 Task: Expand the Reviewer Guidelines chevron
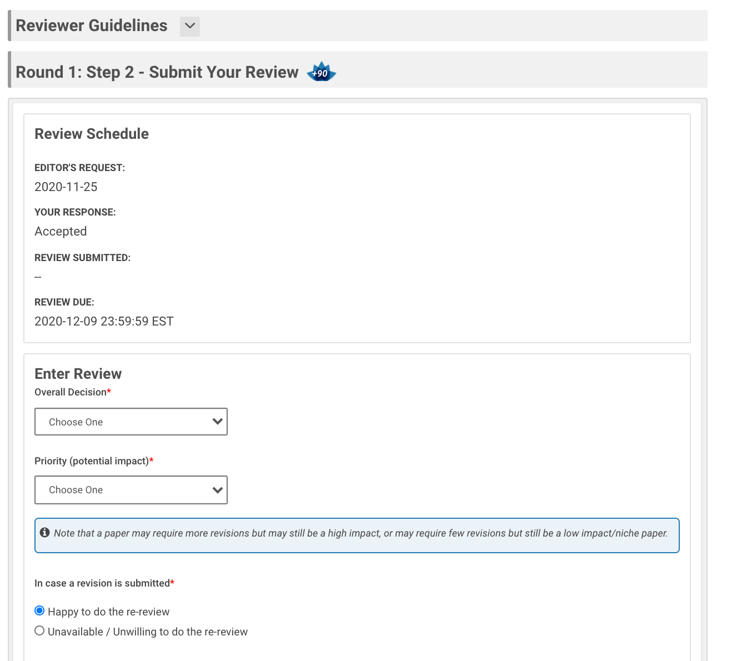pos(189,26)
